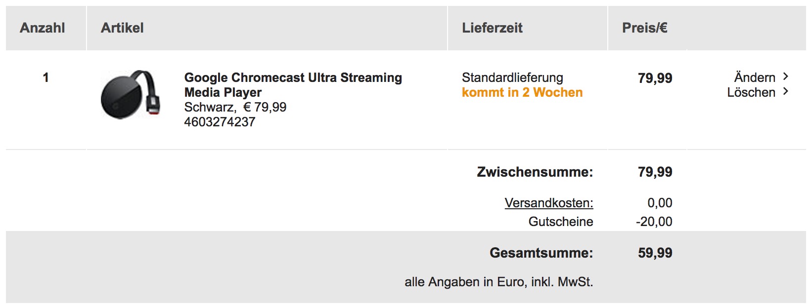
Task: Click the Ändern link
Action: (755, 77)
